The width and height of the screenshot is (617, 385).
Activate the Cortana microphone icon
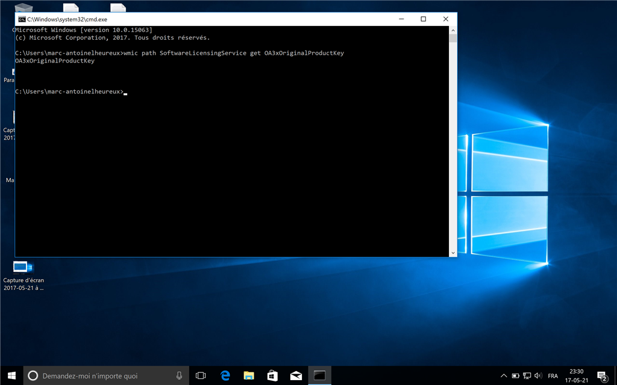179,375
